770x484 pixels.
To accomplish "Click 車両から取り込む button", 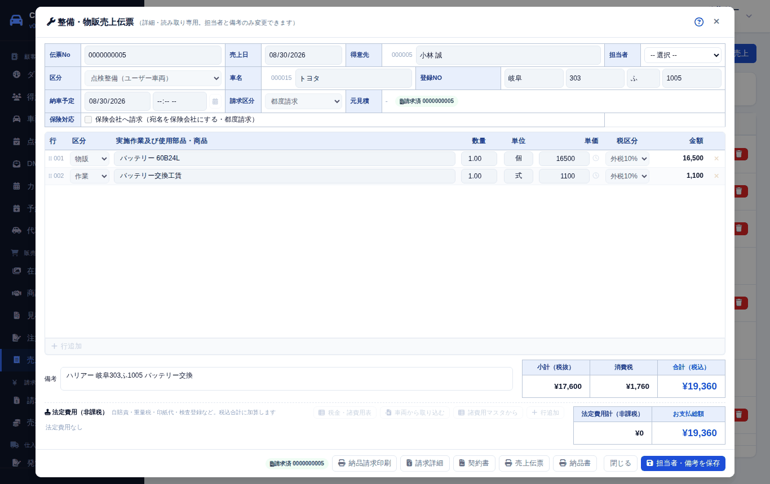I will (x=414, y=413).
